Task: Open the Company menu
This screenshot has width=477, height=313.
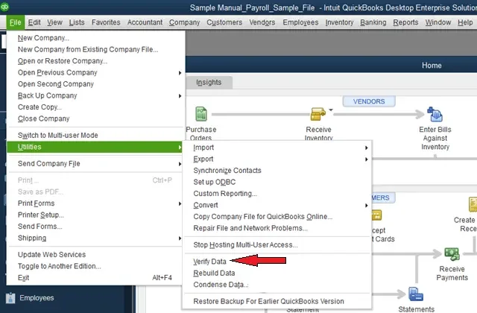Action: coord(184,22)
